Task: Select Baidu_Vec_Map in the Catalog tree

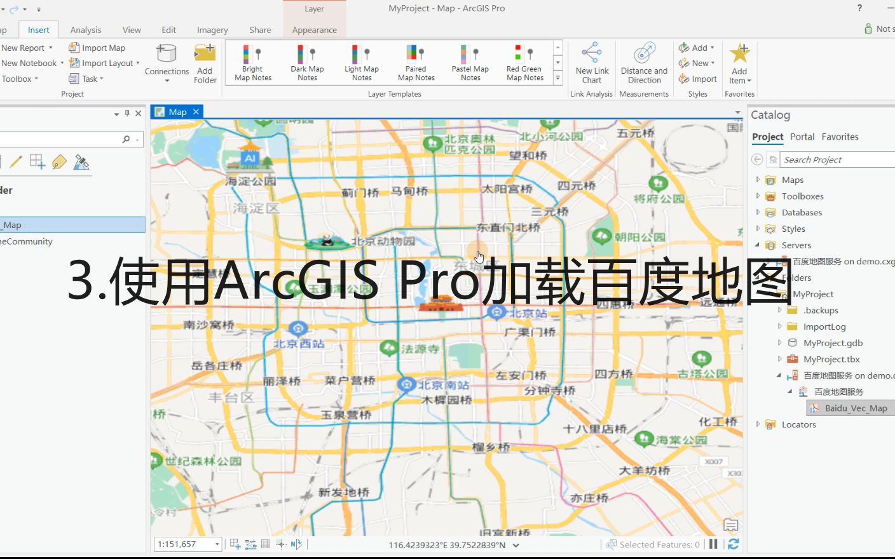Action: point(855,408)
